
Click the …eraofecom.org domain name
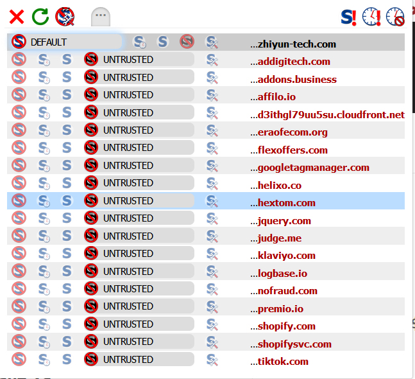pos(289,132)
